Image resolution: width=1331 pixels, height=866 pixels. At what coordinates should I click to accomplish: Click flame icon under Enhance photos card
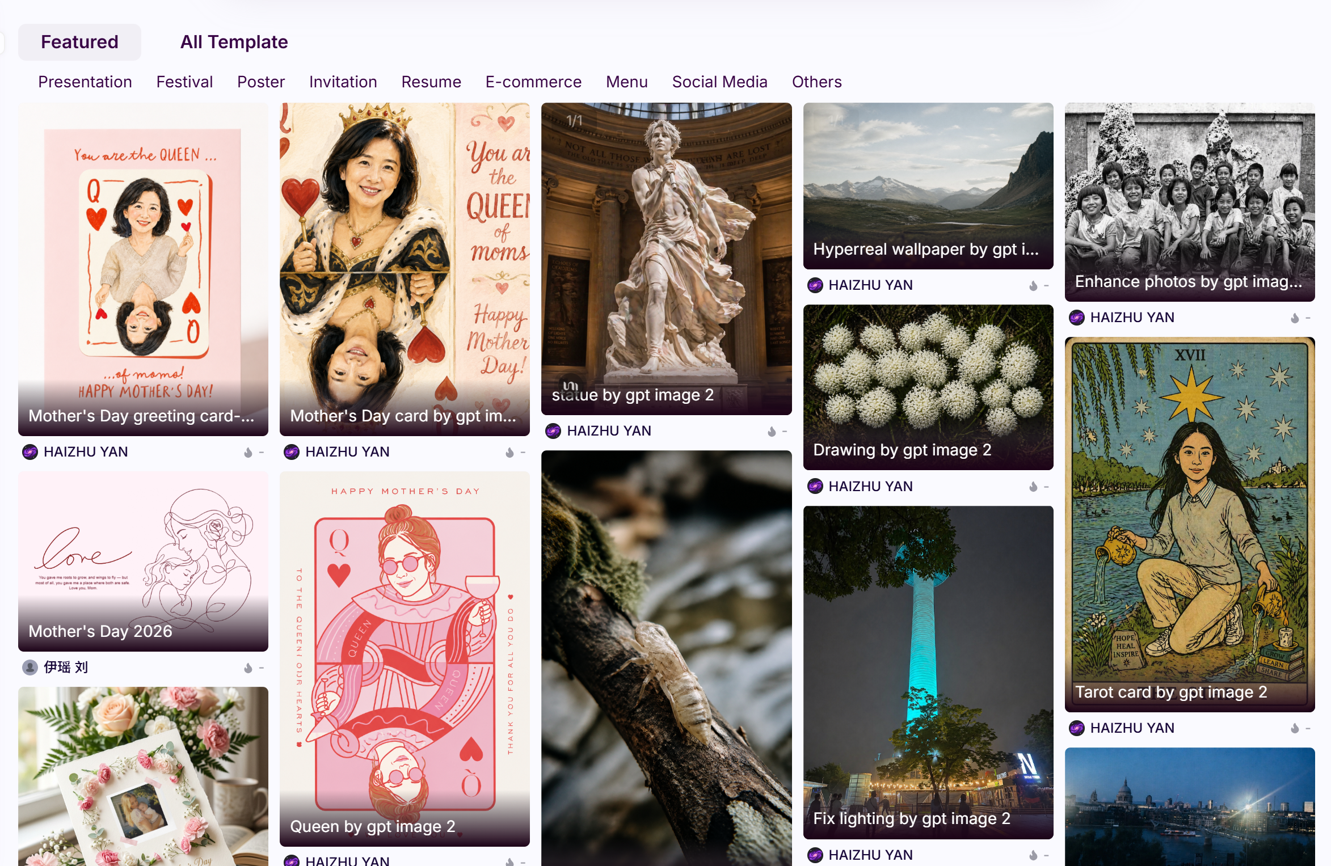tap(1295, 318)
